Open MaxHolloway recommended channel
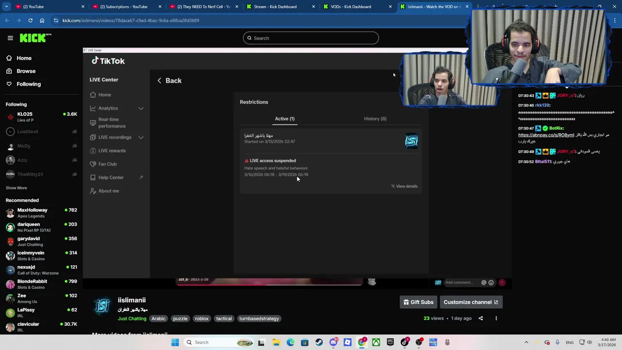Screen dimensions: 622x350 click(41, 213)
